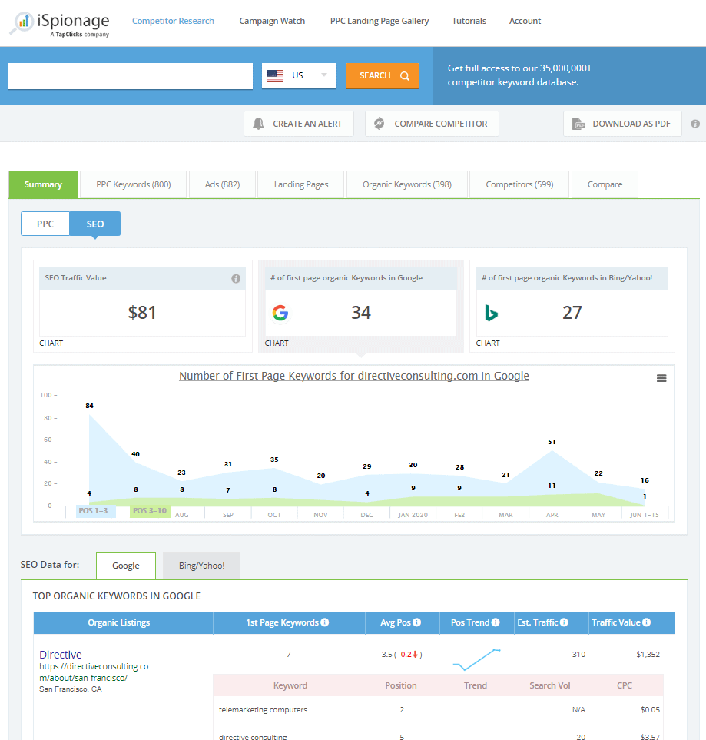Viewport: 706px width, 740px height.
Task: Click the info icon beside SEO Traffic Value
Action: [236, 278]
